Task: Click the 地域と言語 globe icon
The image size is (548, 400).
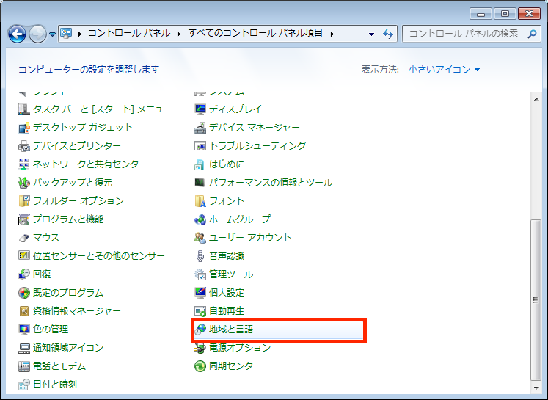Action: [200, 330]
